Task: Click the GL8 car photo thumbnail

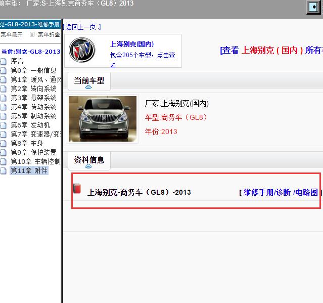Action: click(x=103, y=119)
